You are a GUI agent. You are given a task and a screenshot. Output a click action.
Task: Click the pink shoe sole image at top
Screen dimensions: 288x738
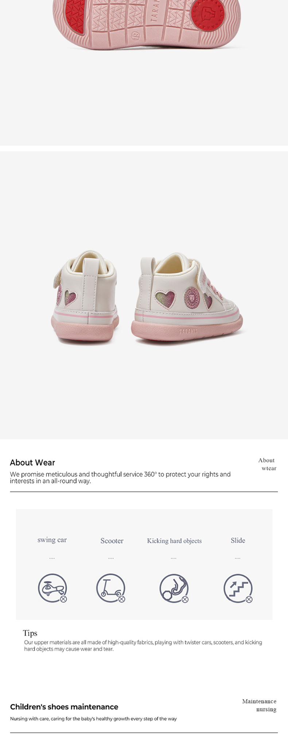pyautogui.click(x=147, y=24)
